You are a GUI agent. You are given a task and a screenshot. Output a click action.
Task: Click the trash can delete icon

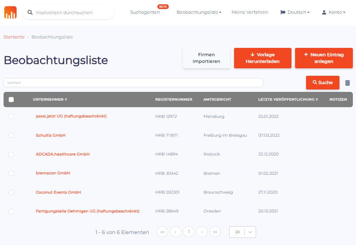point(347,83)
